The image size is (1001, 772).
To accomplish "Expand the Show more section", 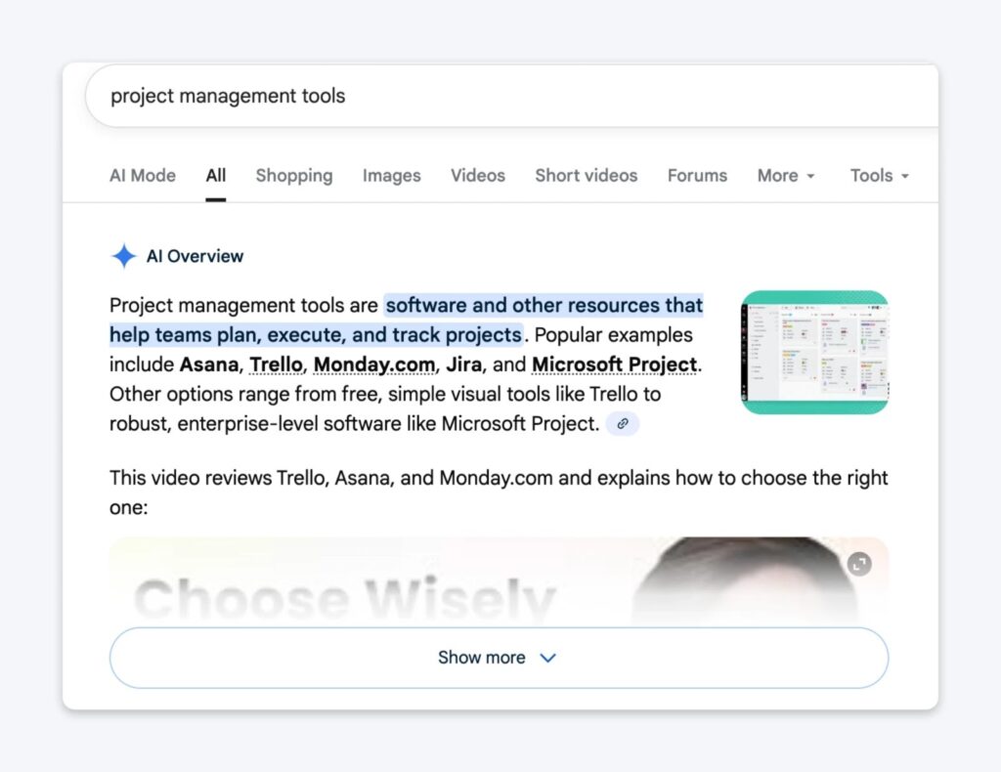I will click(x=499, y=658).
